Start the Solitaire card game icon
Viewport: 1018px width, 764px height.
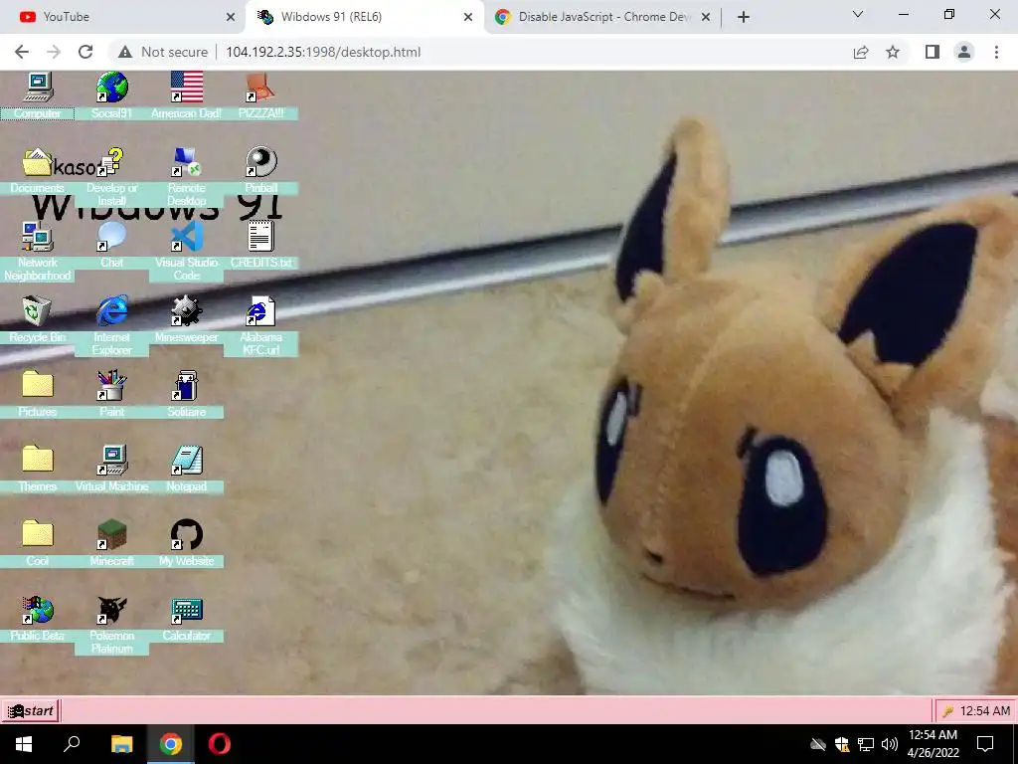(x=186, y=386)
